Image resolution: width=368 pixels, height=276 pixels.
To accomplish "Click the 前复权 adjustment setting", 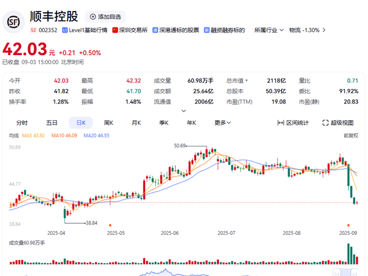I will [351, 136].
